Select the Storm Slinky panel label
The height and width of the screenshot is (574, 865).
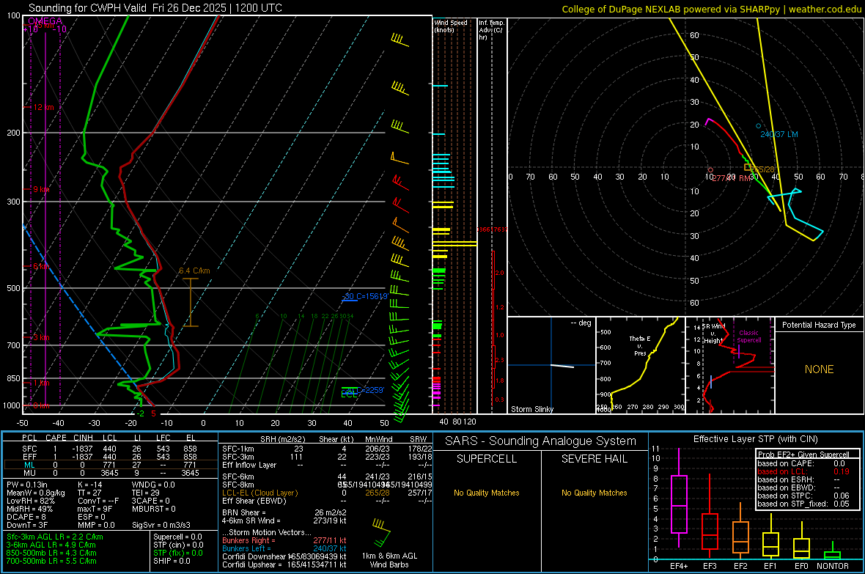(531, 409)
